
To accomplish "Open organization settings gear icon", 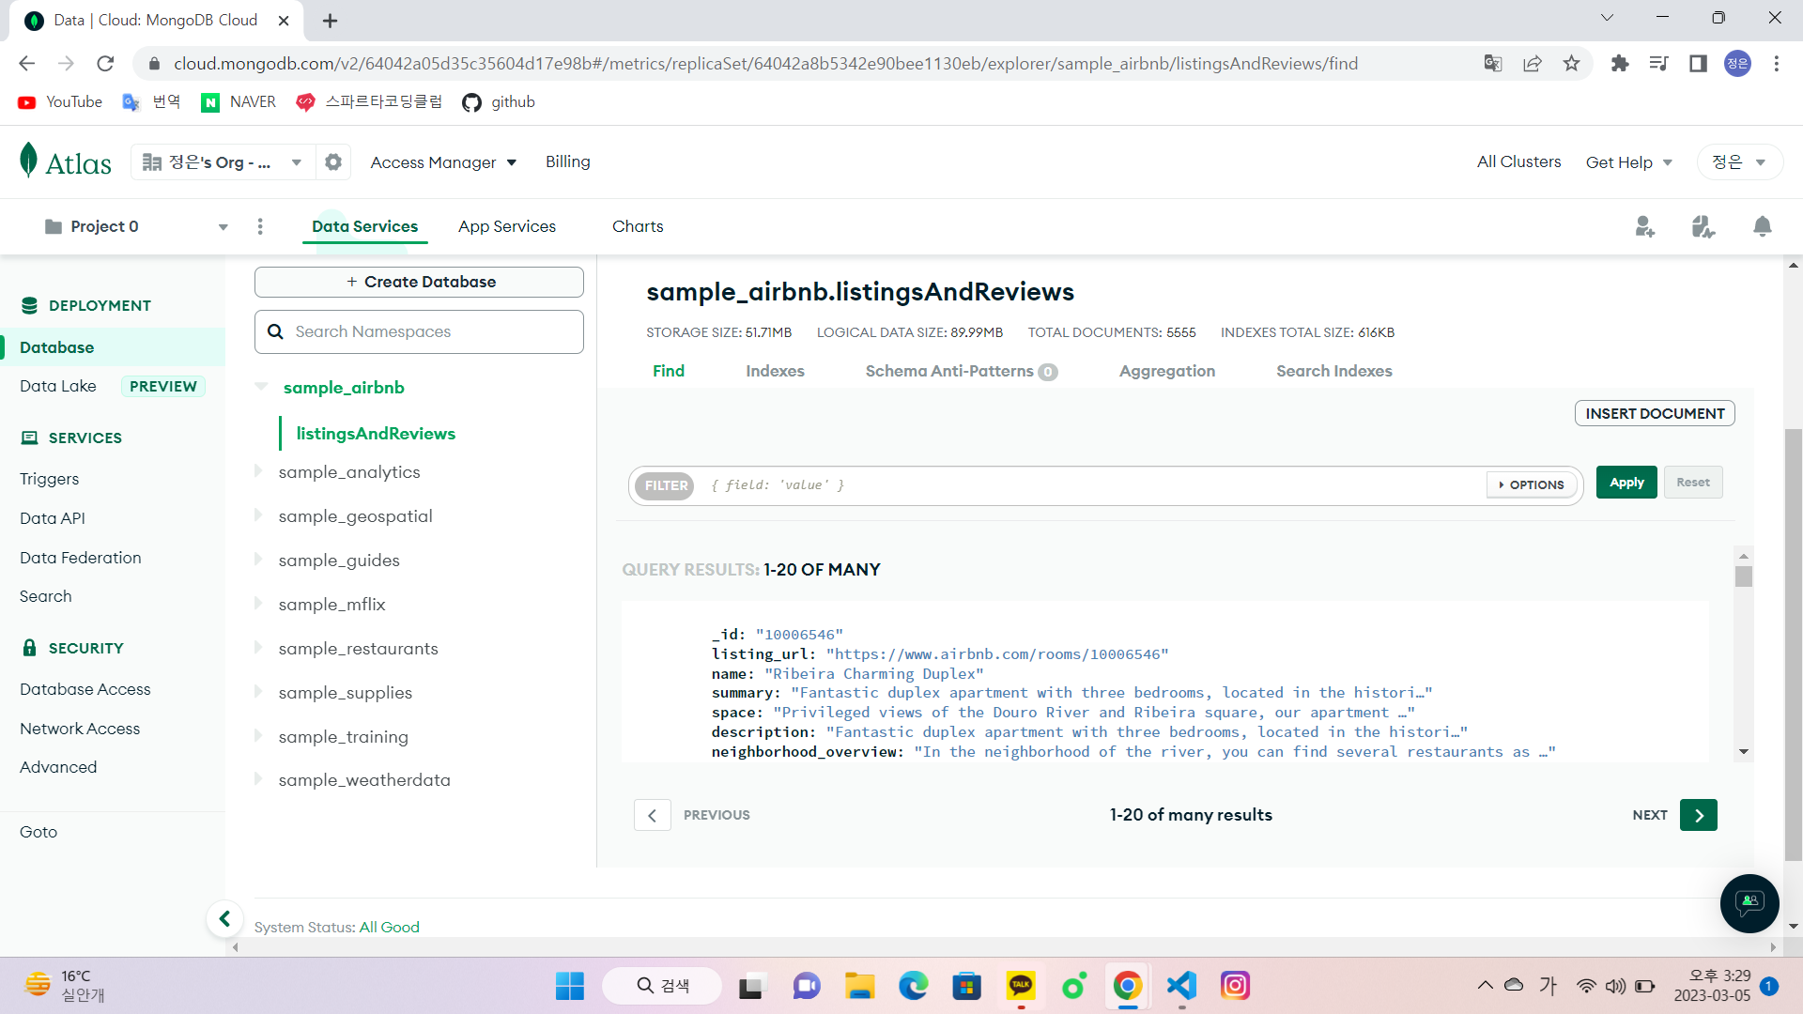I will pyautogui.click(x=333, y=161).
